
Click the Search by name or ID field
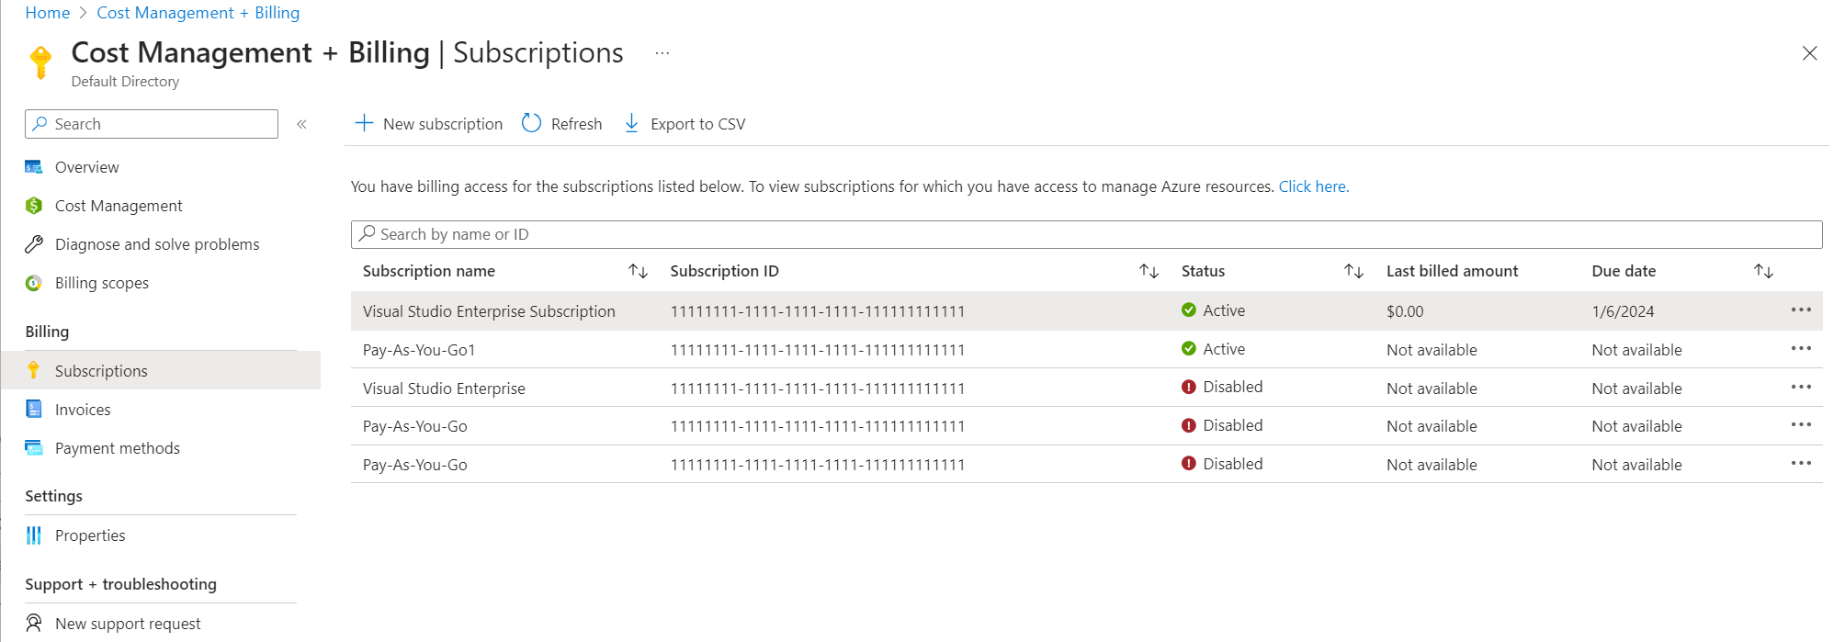point(1086,234)
